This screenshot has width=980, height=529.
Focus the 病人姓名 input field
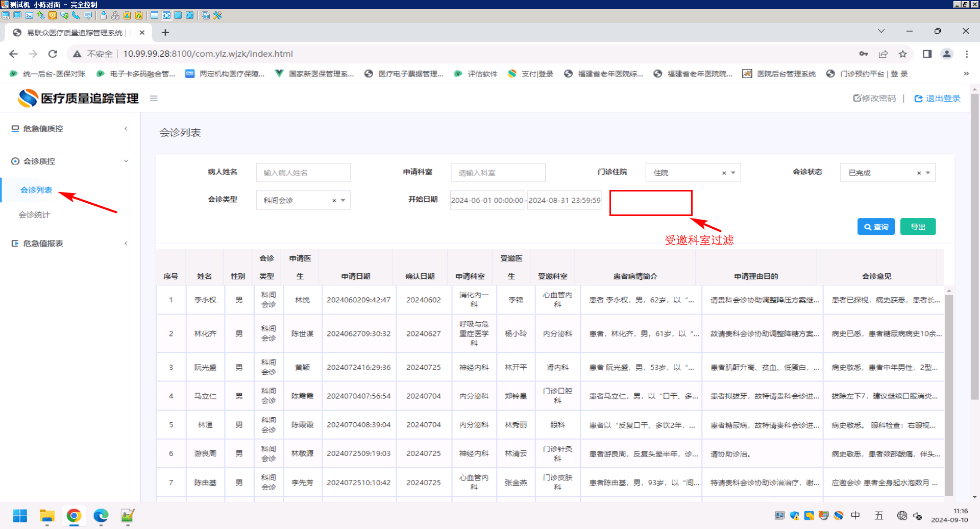303,173
